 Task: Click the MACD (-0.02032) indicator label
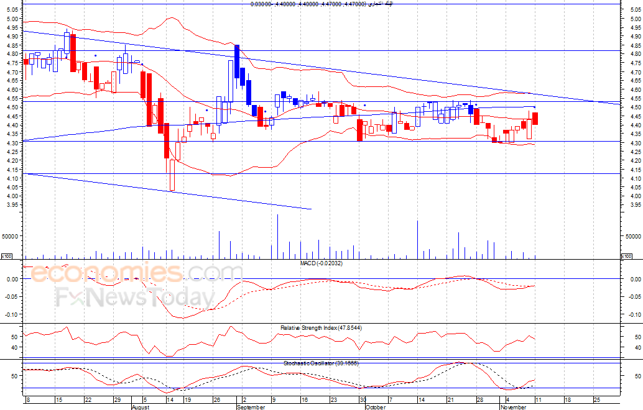coord(321,263)
